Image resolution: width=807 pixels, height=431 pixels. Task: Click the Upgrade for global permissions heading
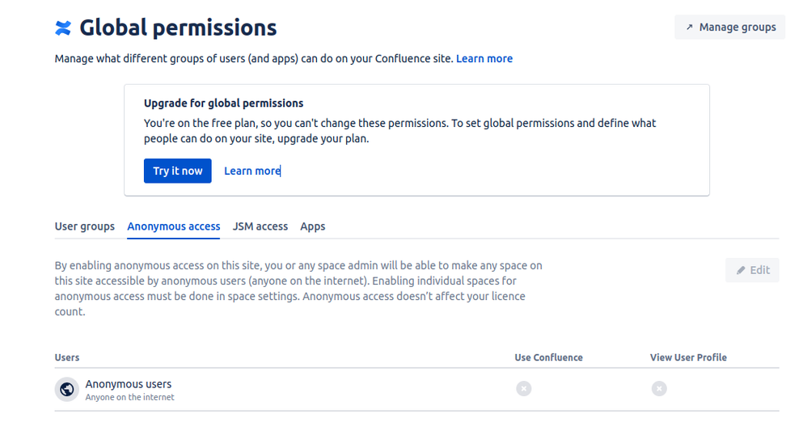pyautogui.click(x=223, y=103)
